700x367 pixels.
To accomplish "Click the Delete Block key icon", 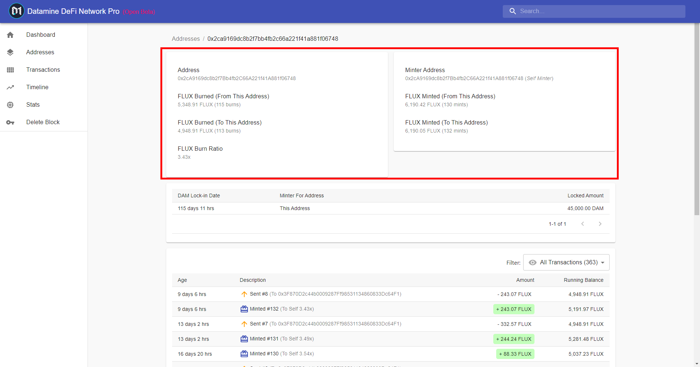I will click(x=10, y=122).
